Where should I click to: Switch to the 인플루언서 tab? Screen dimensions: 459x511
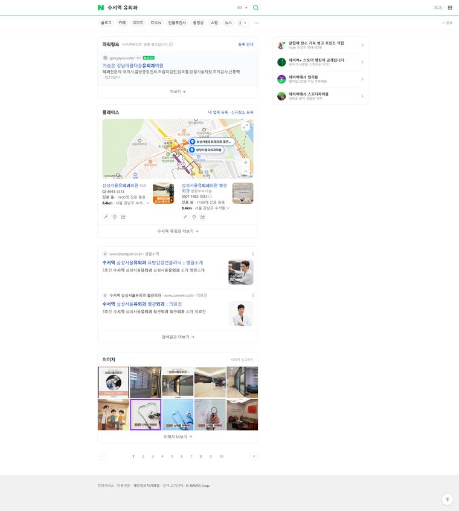tap(177, 23)
